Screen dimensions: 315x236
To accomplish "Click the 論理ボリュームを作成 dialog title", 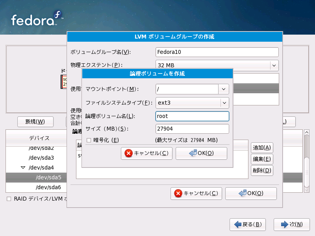I will click(x=157, y=74).
